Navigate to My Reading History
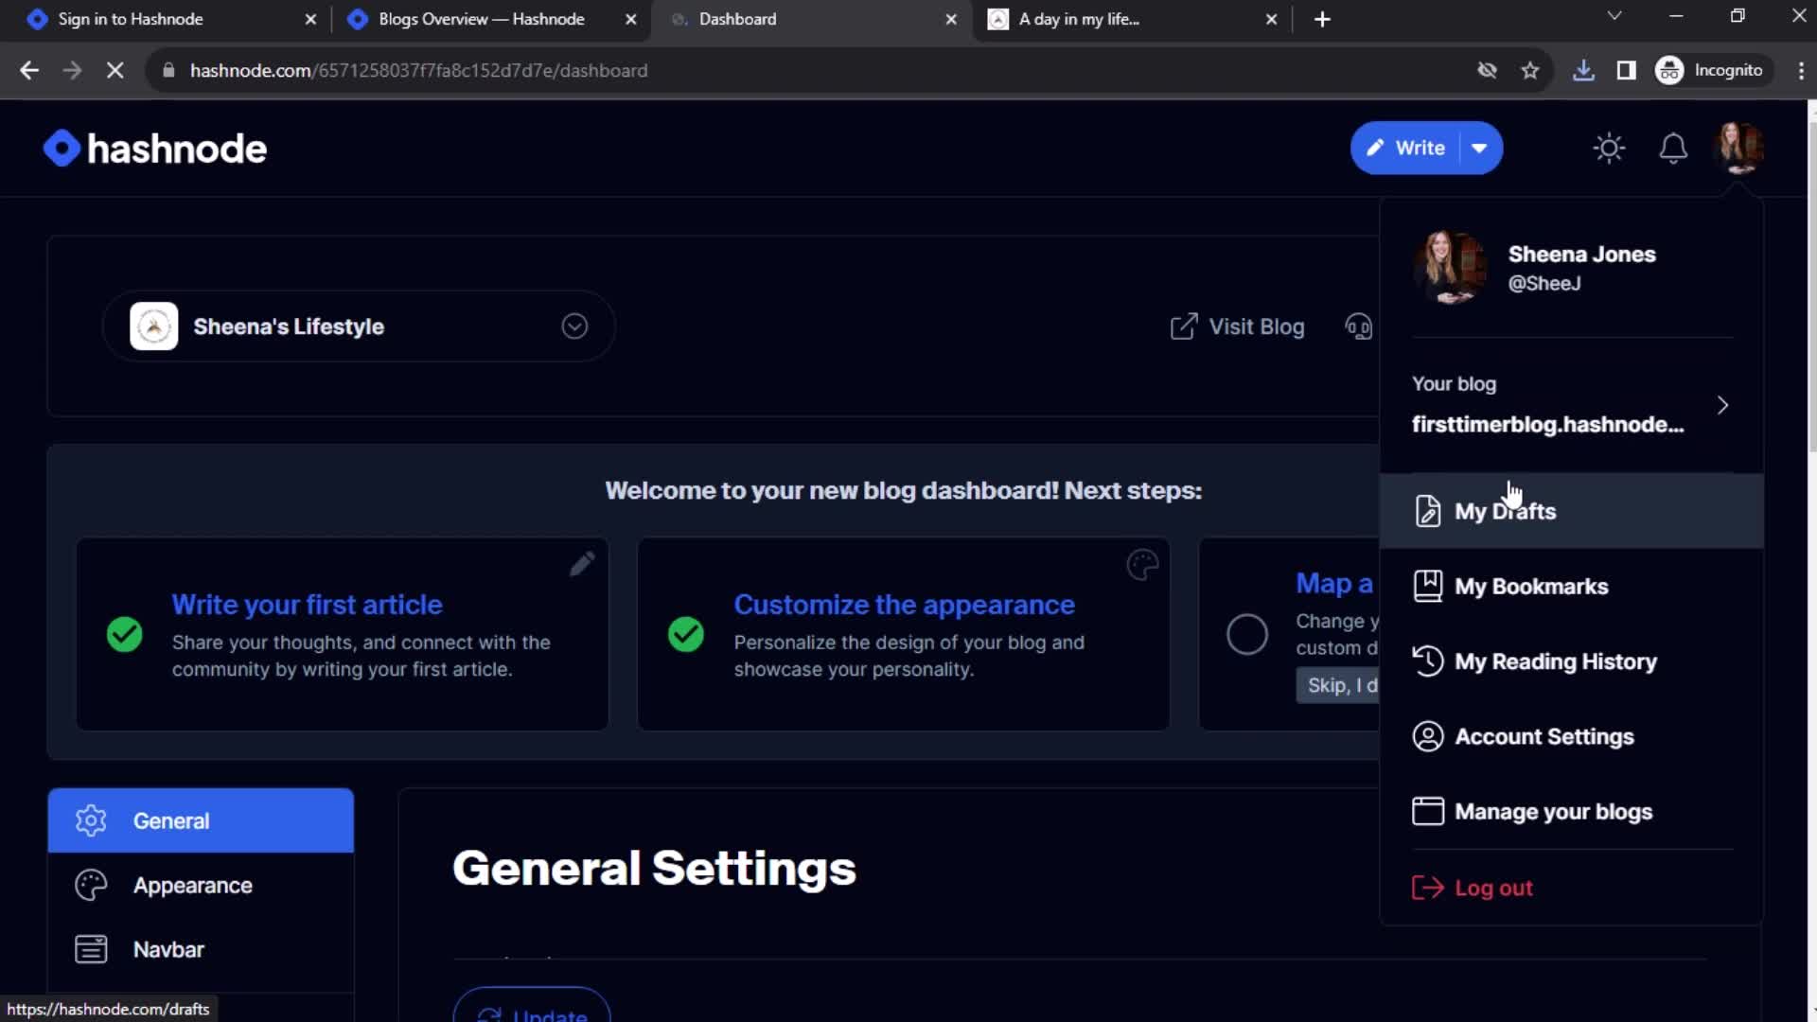Viewport: 1817px width, 1022px height. point(1556,661)
